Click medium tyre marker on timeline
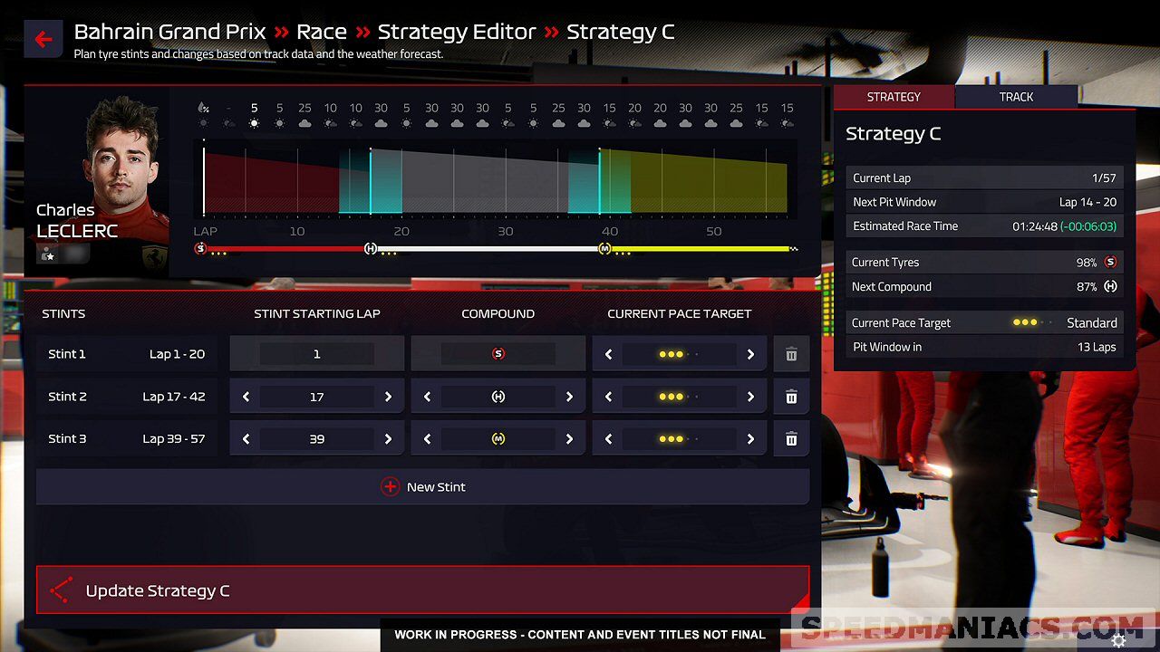 [x=604, y=248]
